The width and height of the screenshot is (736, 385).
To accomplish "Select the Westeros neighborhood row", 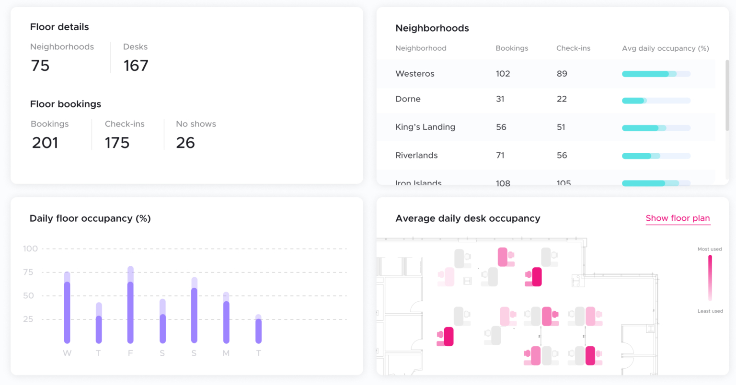I will 546,74.
